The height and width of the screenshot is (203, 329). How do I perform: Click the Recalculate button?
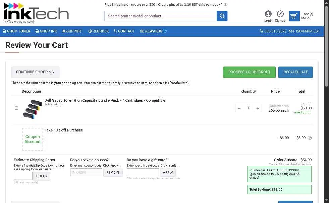tap(296, 72)
